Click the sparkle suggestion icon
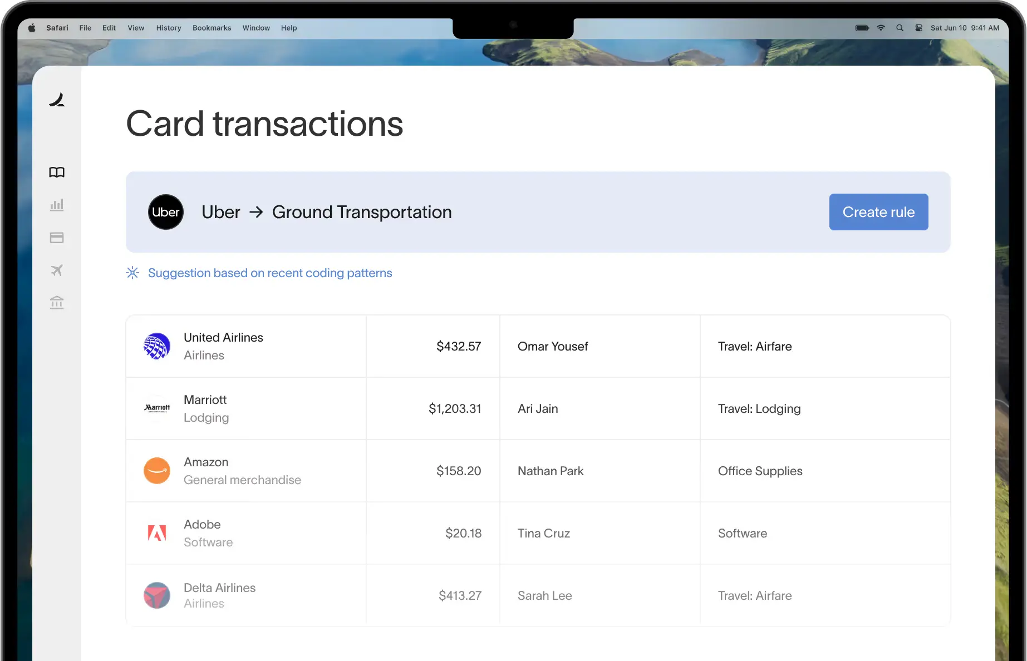The height and width of the screenshot is (661, 1027). [132, 273]
